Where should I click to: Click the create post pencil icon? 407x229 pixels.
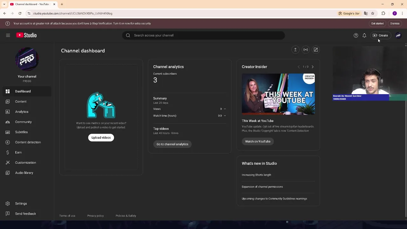pyautogui.click(x=316, y=50)
